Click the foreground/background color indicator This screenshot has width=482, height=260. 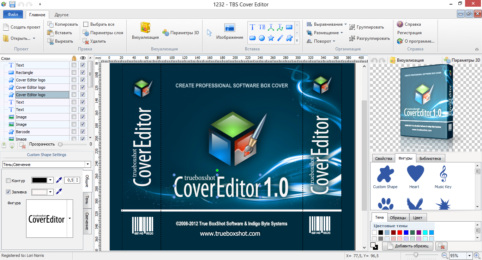pos(374,246)
